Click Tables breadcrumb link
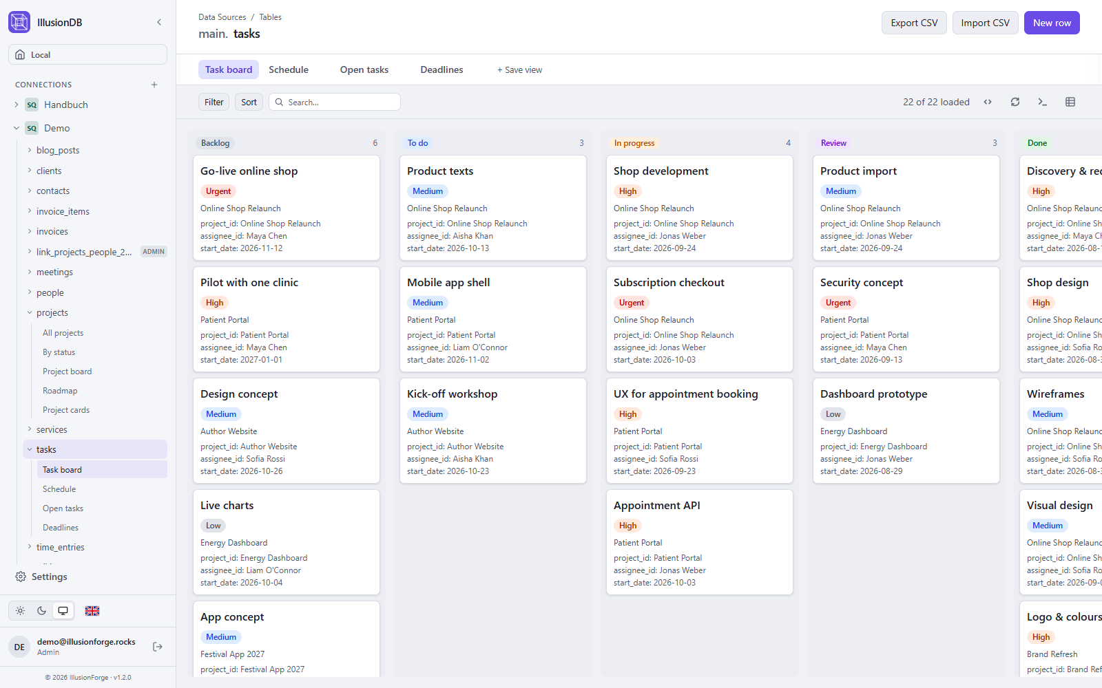Viewport: 1102px width, 688px height. (270, 17)
